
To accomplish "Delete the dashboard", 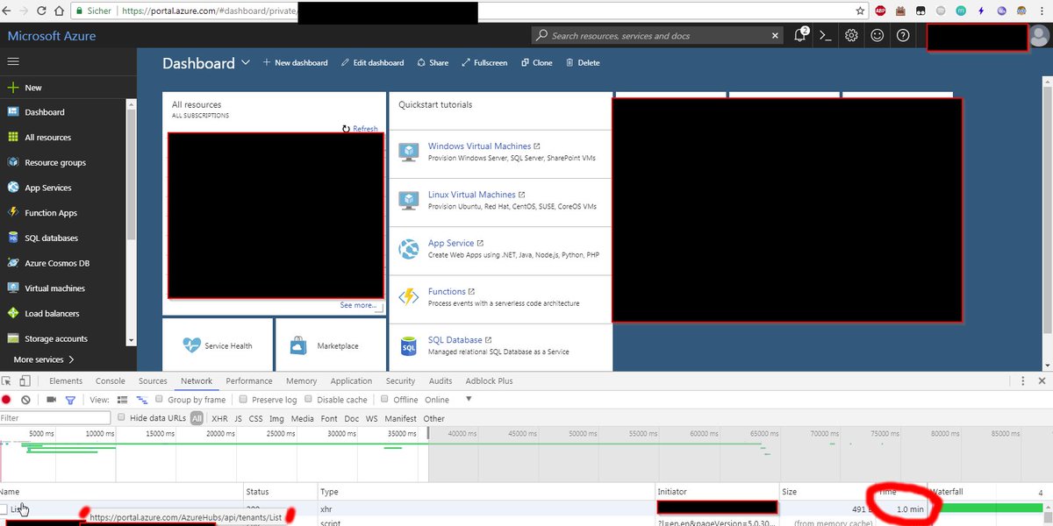I will point(584,63).
